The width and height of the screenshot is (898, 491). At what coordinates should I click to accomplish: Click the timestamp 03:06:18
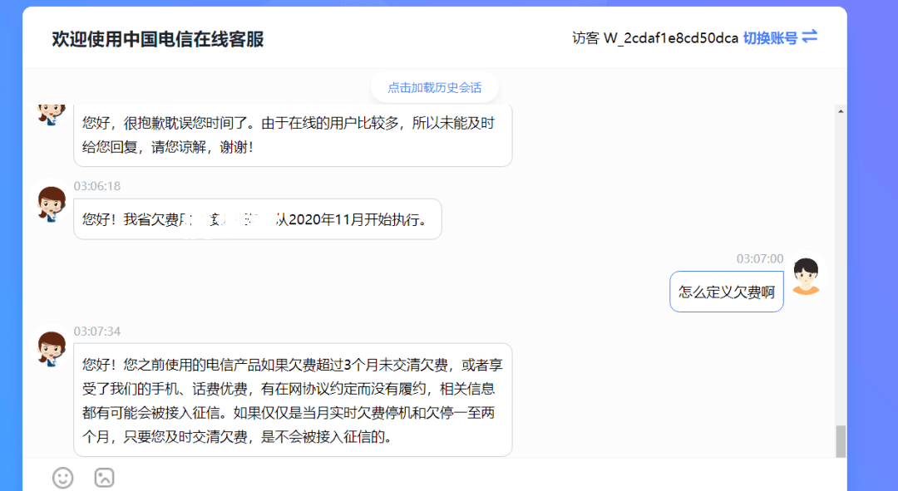coord(96,186)
